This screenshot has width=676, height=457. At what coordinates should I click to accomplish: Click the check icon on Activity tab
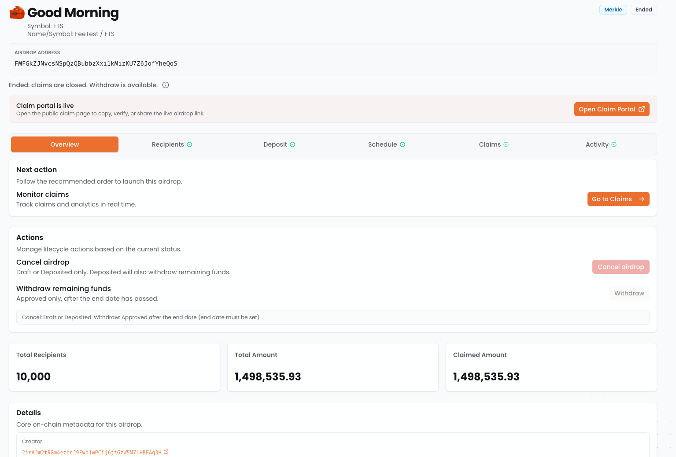(x=614, y=144)
